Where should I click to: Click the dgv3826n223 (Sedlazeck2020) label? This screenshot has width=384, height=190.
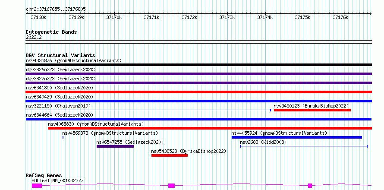61,70
